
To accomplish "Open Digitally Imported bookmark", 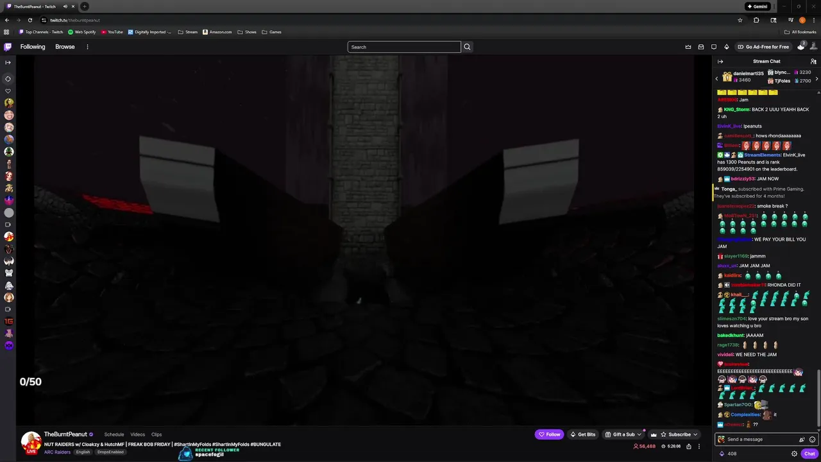I will 149,32.
